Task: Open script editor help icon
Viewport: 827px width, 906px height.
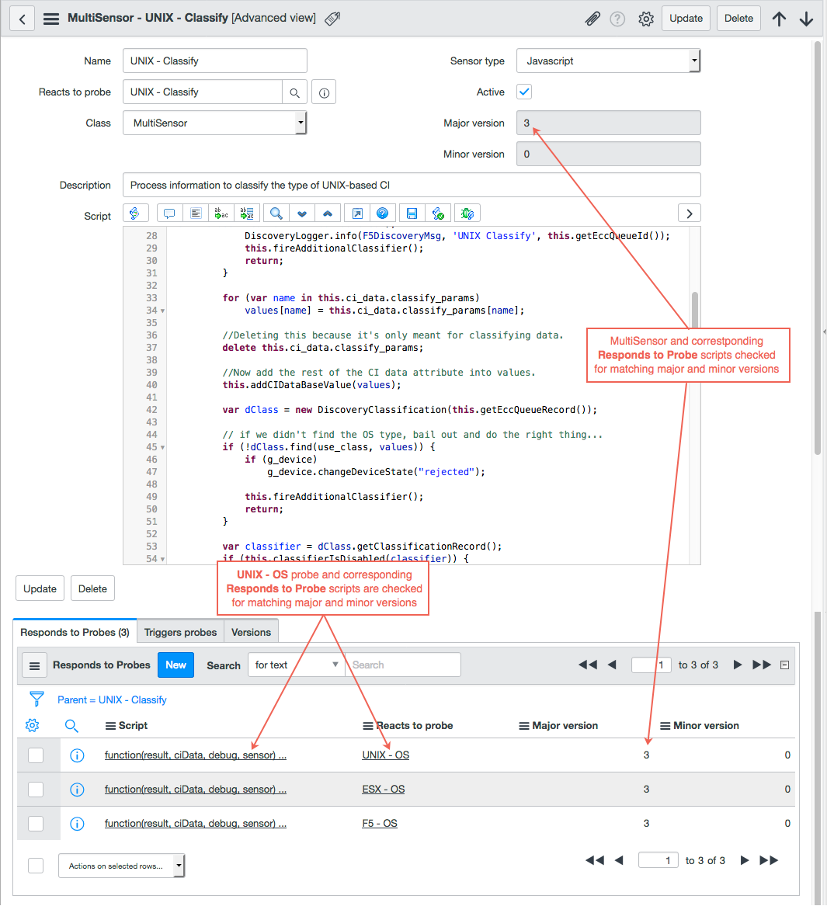Action: 383,213
